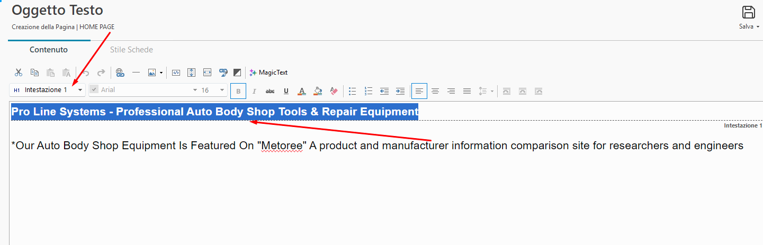The width and height of the screenshot is (763, 245).
Task: Click the Save (Salva) disk icon
Action: [749, 13]
